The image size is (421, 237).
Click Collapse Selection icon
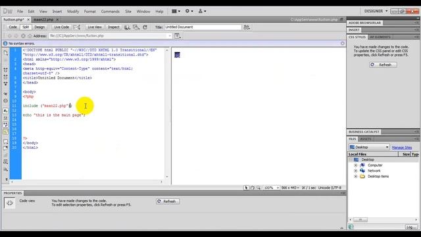[6, 77]
